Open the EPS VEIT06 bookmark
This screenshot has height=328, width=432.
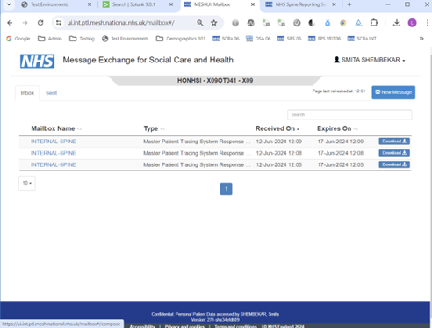[324, 39]
